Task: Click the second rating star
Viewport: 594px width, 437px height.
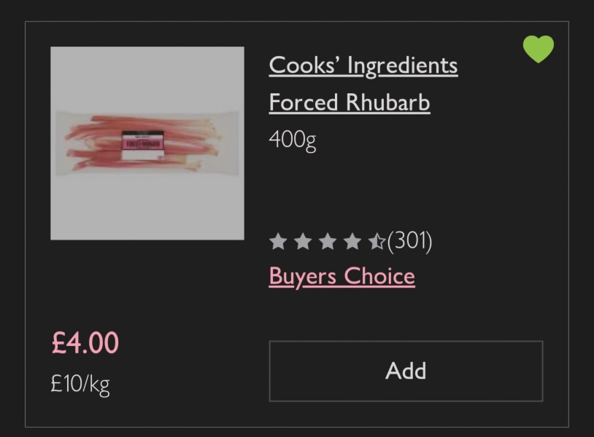Action: (x=303, y=241)
